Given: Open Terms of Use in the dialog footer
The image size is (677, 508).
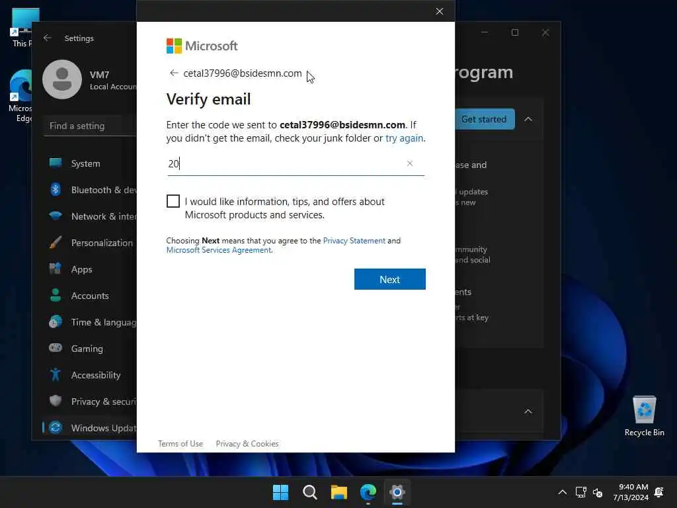Looking at the screenshot, I should tap(180, 444).
